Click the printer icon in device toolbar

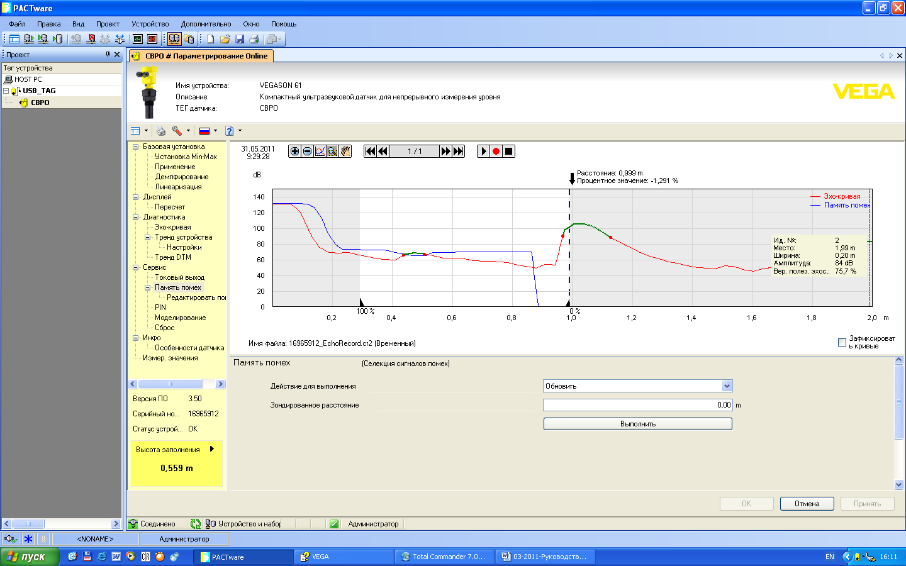tap(161, 131)
